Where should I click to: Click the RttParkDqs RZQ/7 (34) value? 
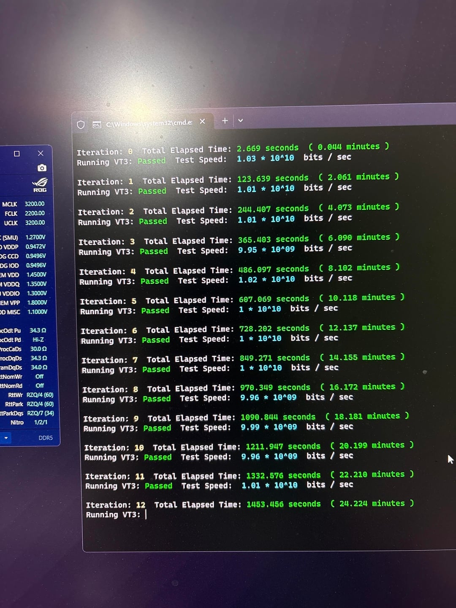click(41, 413)
